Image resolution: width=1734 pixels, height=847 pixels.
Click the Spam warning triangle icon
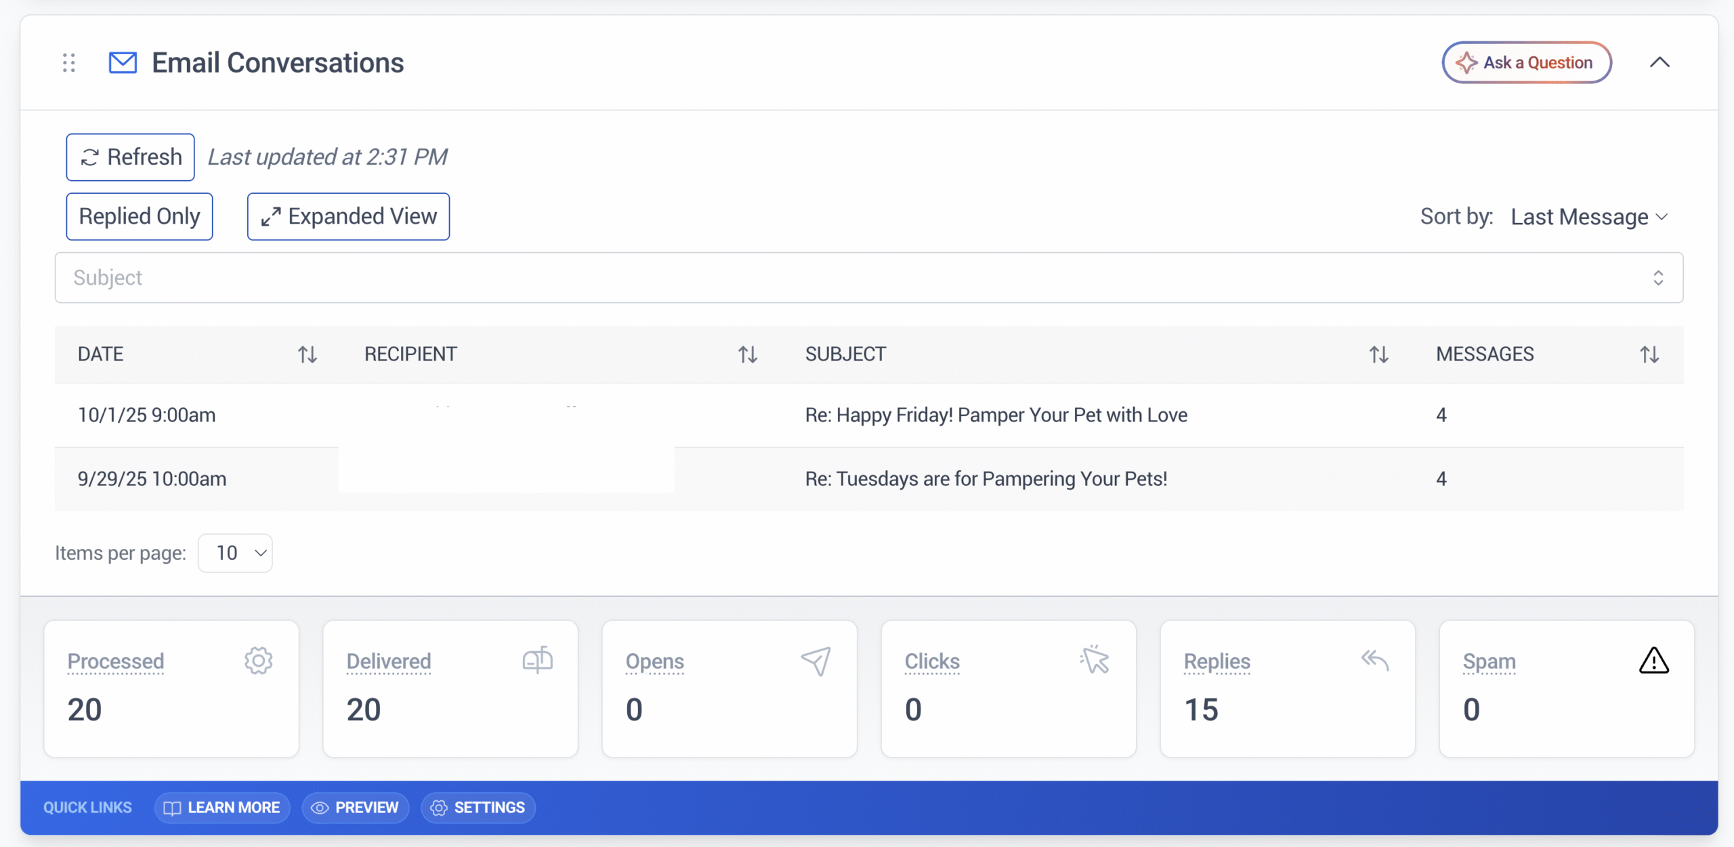pos(1653,660)
